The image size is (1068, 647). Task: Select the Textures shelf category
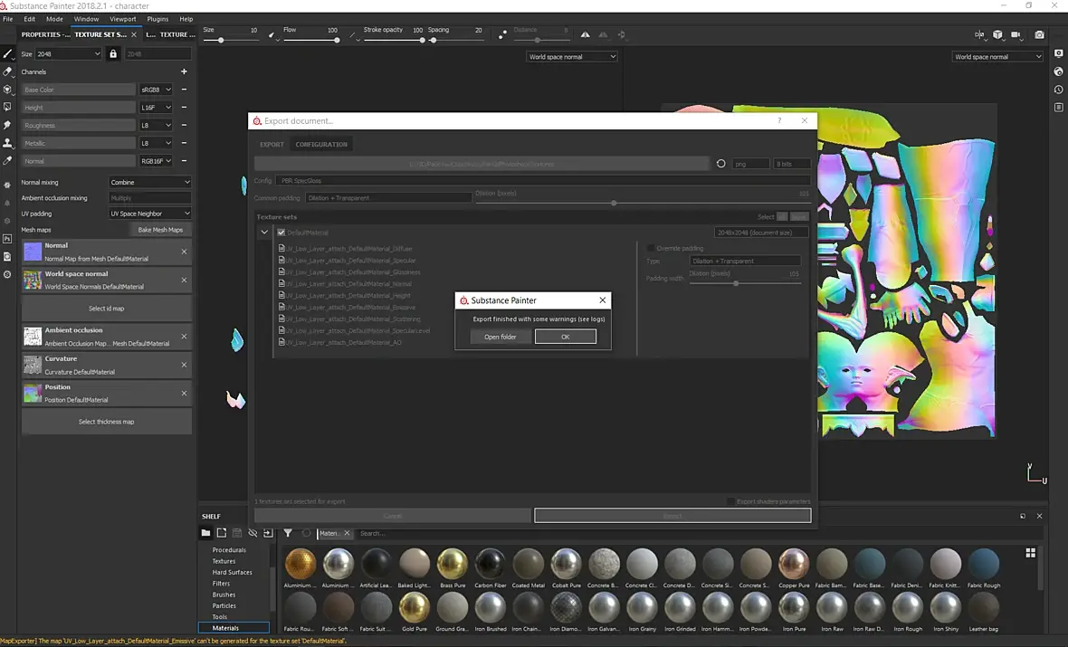point(224,561)
